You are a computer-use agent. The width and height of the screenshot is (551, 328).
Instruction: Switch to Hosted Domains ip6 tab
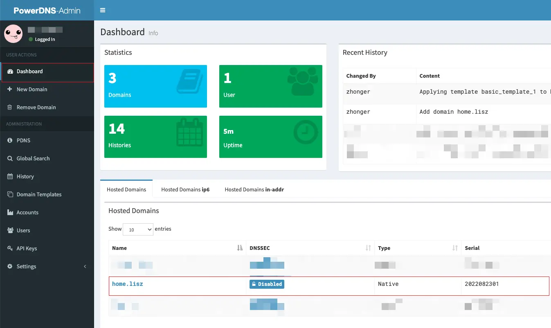185,189
